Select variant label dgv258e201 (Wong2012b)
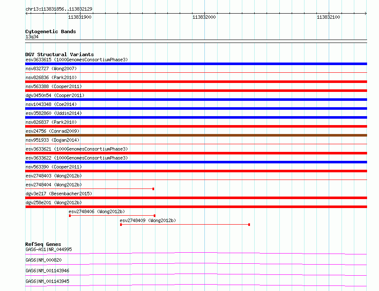The width and height of the screenshot is (379, 291). coord(54,203)
